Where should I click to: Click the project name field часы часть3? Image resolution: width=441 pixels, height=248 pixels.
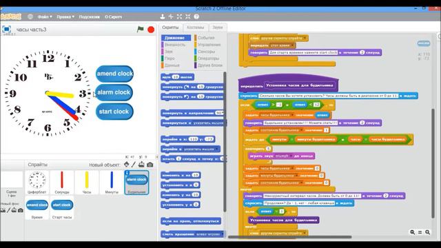tap(31, 30)
